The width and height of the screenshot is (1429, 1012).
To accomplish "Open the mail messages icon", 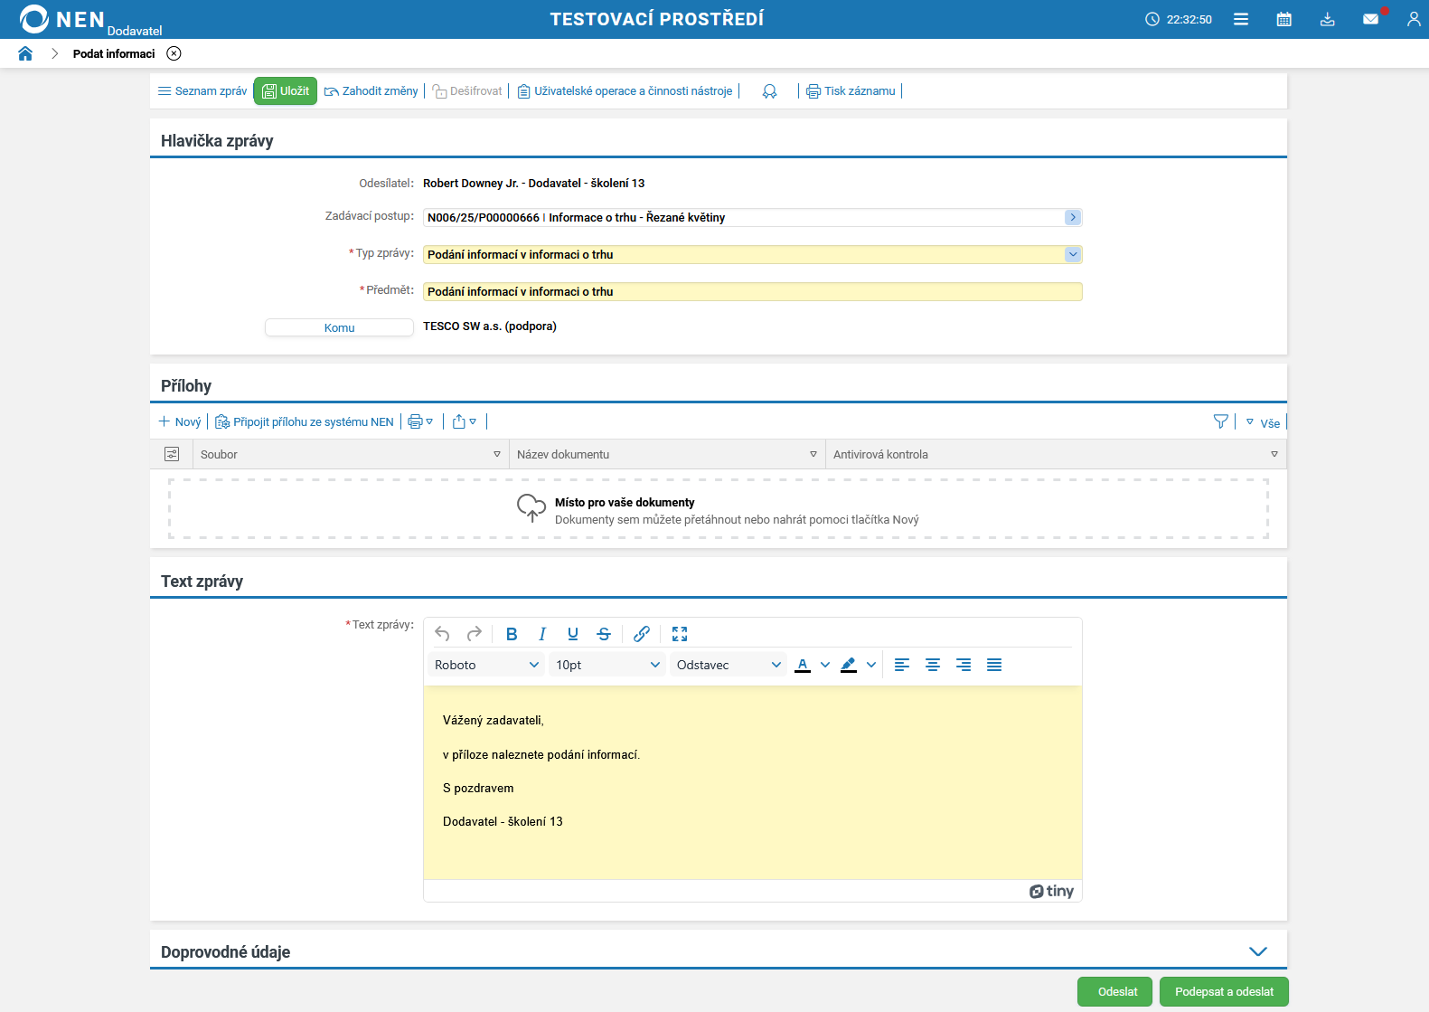I will click(1370, 19).
